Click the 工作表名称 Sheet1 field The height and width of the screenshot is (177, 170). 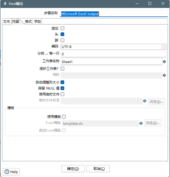(x=111, y=62)
